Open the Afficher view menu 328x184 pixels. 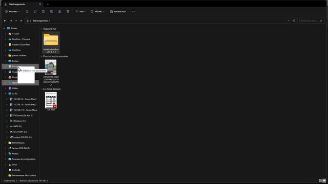click(97, 11)
